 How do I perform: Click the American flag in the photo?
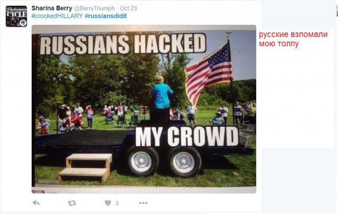pyautogui.click(x=208, y=72)
